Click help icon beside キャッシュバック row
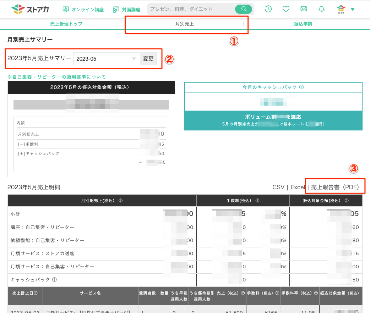370x313 pixels. tap(55, 280)
